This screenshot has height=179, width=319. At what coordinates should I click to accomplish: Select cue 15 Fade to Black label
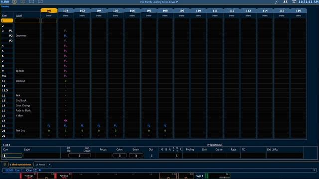(x=23, y=110)
